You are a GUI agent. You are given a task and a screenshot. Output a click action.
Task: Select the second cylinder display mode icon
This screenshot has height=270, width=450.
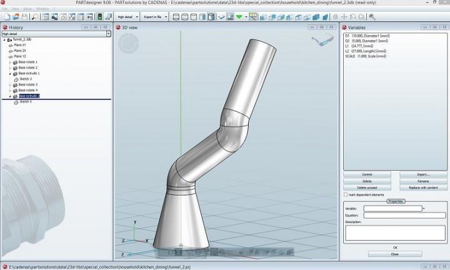click(x=185, y=17)
